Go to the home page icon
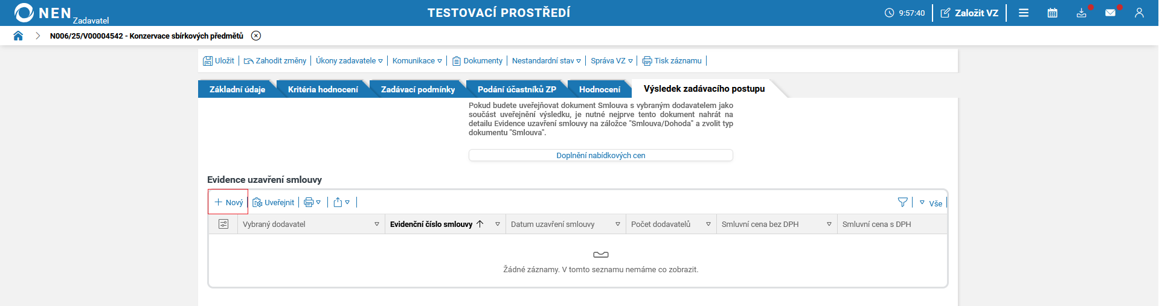Screen dimensions: 1159x306 (18, 36)
